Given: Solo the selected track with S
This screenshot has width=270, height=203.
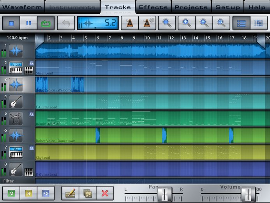Looking at the screenshot, I should [x=28, y=193].
